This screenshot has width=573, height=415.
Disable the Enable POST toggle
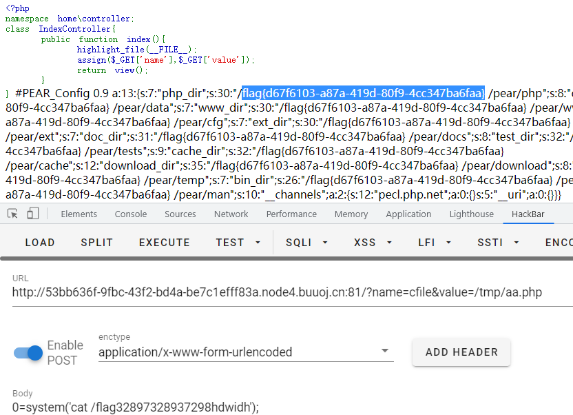(28, 353)
